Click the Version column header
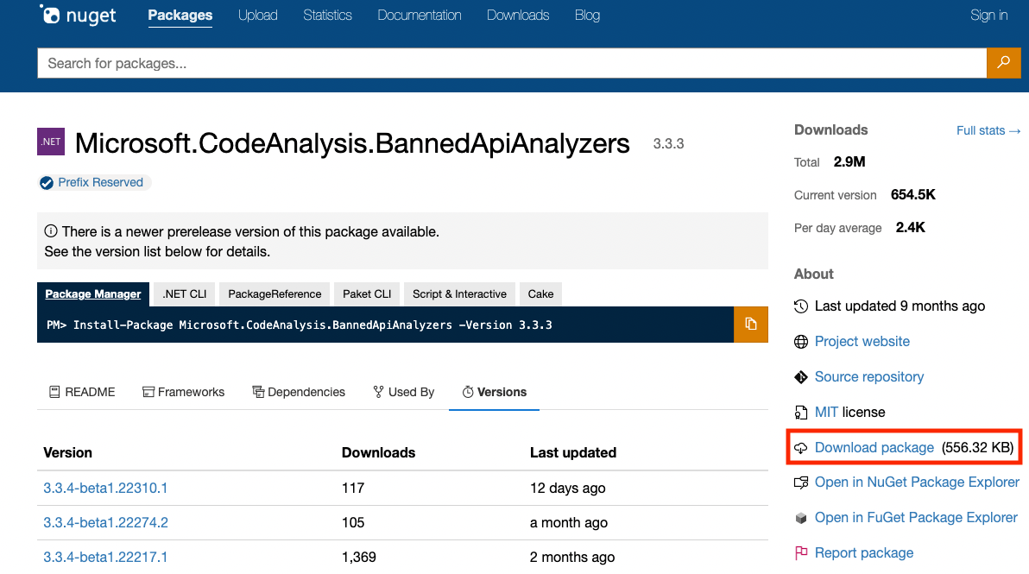The image size is (1029, 574). click(x=67, y=452)
